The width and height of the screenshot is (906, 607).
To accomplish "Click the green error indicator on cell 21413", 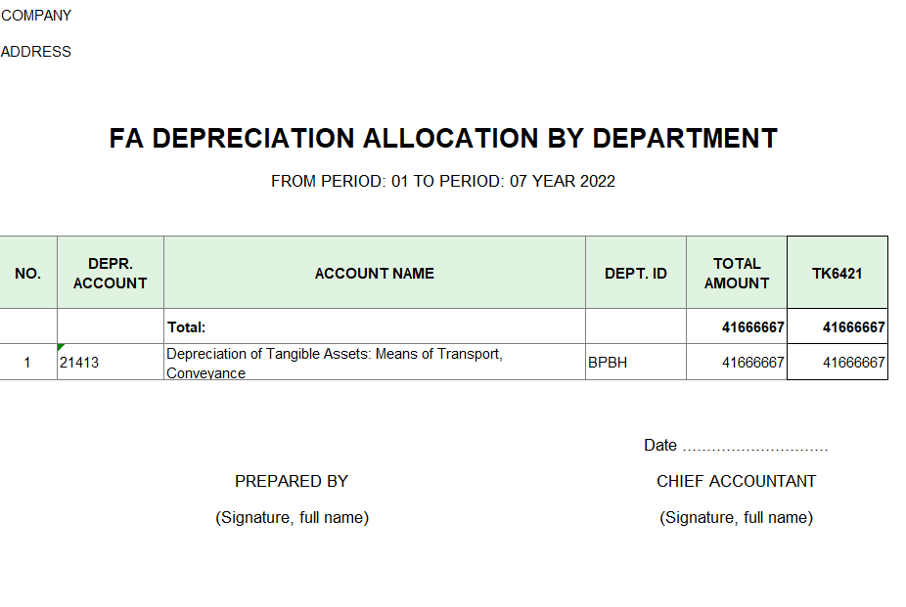I will pos(61,347).
